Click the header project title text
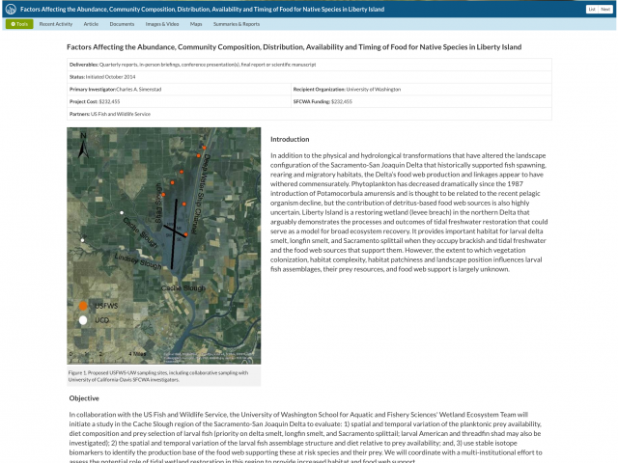 202,9
